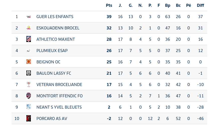Click the BEIGNON OC orange logo
Viewport: 212px width, 126px height.
point(29,62)
